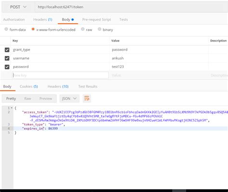Click the Value column header
The width and height of the screenshot is (228, 192).
click(x=115, y=41)
